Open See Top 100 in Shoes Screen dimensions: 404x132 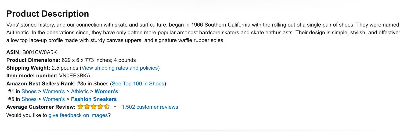[138, 84]
